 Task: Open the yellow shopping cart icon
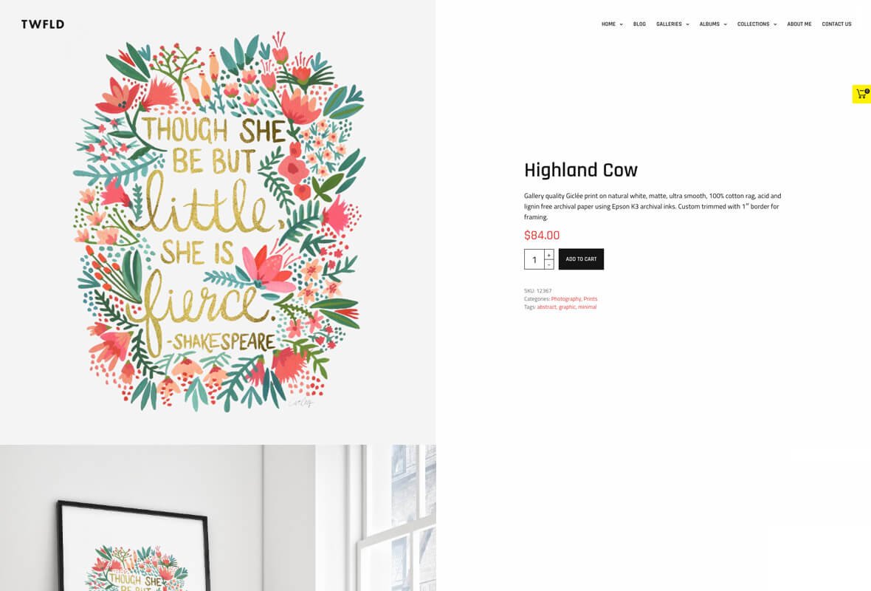[x=861, y=94]
